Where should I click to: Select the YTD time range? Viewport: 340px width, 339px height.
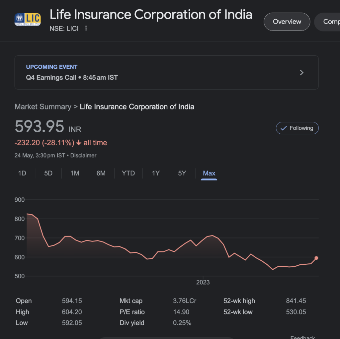pyautogui.click(x=128, y=173)
